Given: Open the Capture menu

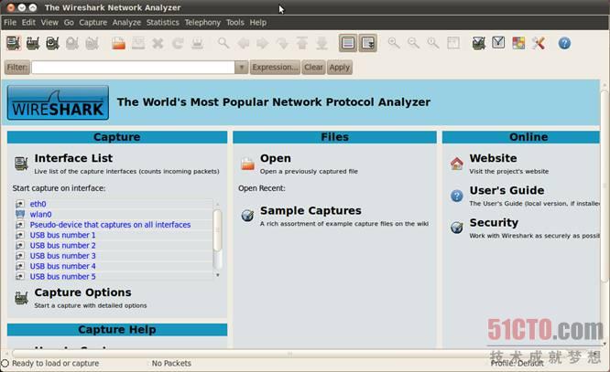Looking at the screenshot, I should pyautogui.click(x=93, y=23).
